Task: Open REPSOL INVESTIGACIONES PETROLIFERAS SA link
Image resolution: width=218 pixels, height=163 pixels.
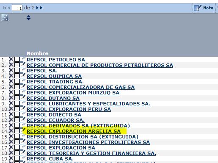Action: 88,142
